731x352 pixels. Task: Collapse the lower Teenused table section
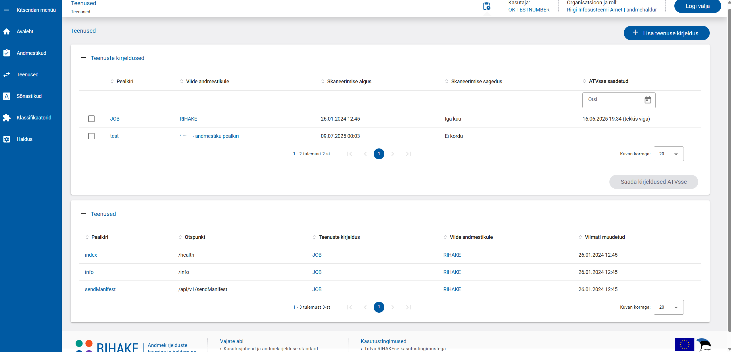point(84,214)
